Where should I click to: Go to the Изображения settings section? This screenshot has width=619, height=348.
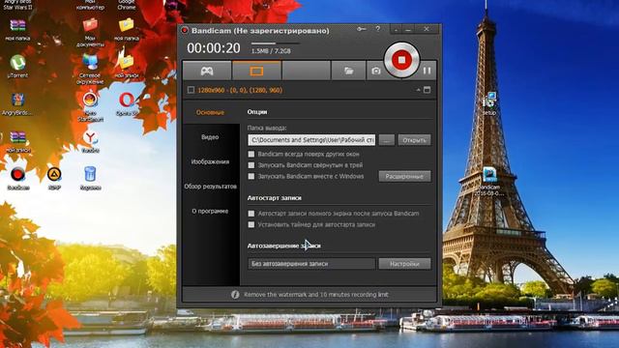pos(210,161)
